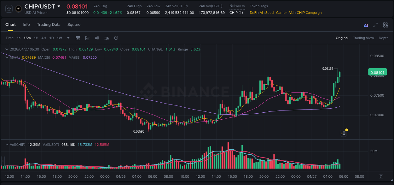Image resolution: width=394 pixels, height=185 pixels.
Task: Click the Seed token tag
Action: [269, 13]
